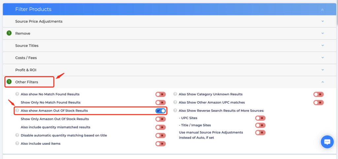Expand the Remove section chevron
The image size is (338, 159).
tap(322, 33)
